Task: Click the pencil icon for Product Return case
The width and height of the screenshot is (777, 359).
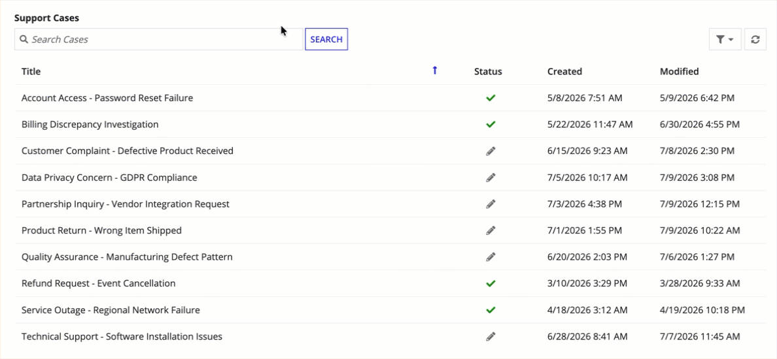Action: point(491,230)
